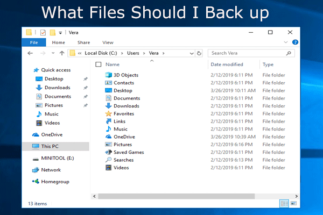Toggle the pin next to Documents

86,97
